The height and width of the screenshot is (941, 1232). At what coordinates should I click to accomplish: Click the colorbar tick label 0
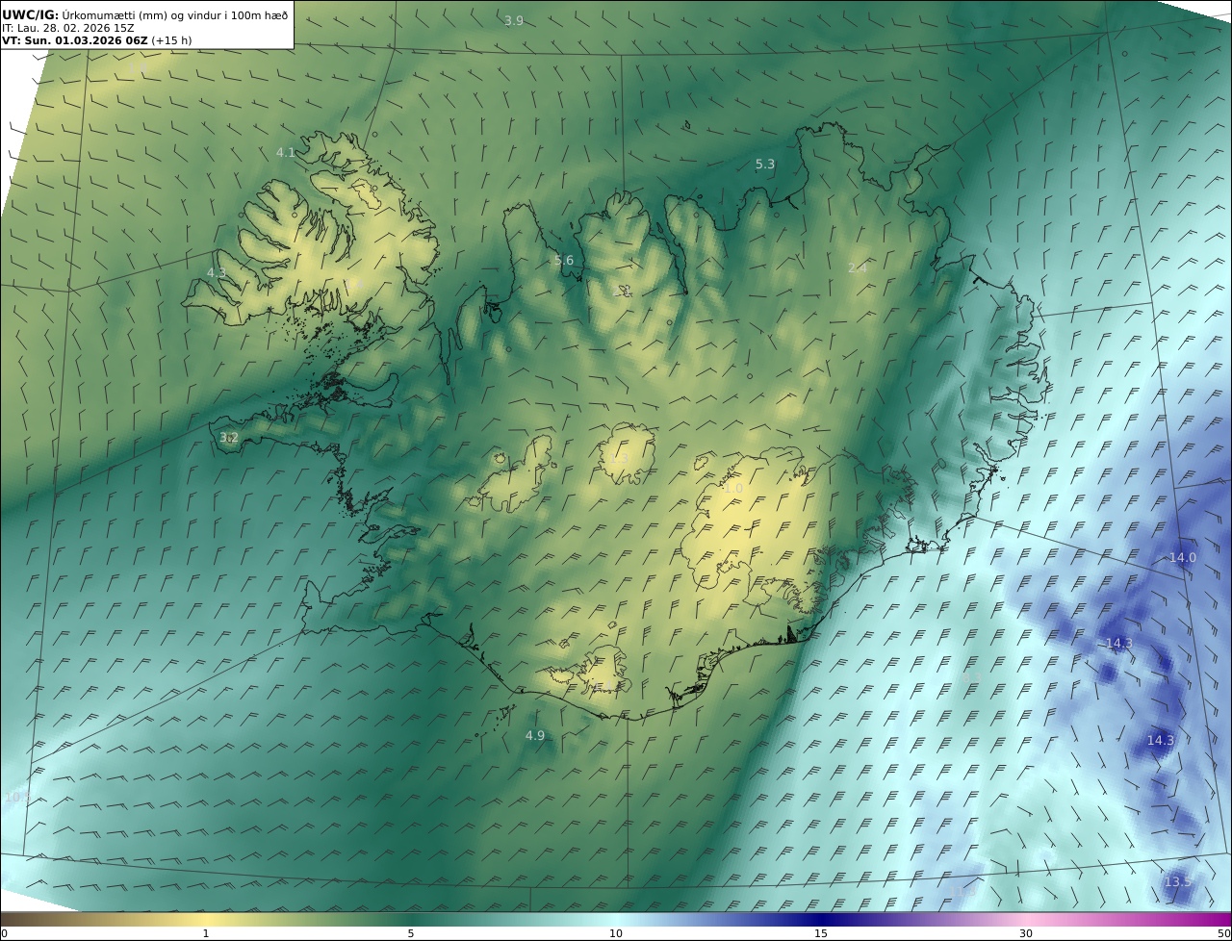click(x=4, y=933)
